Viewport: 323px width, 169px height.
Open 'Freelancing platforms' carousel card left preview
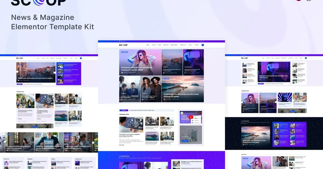pyautogui.click(x=20, y=142)
